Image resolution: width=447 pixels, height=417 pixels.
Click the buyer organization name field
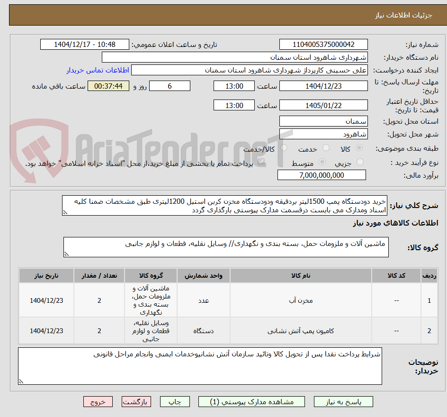pyautogui.click(x=234, y=57)
